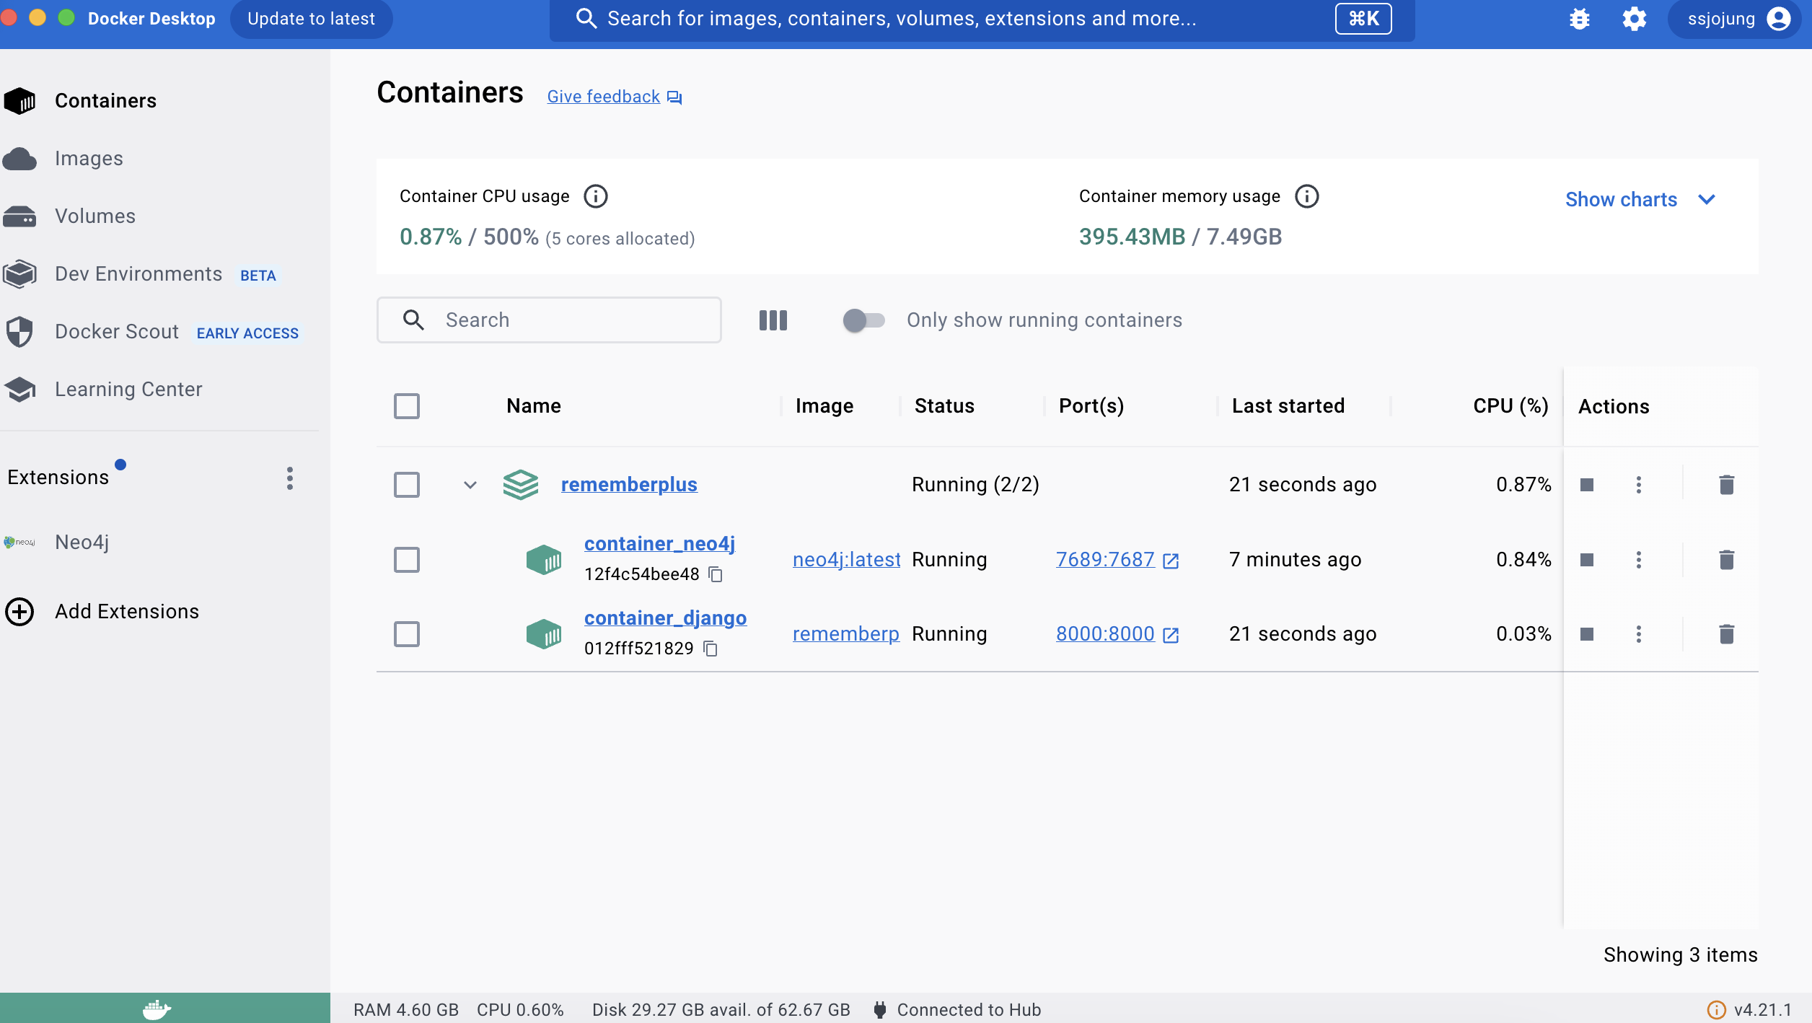This screenshot has width=1812, height=1023.
Task: Collapse the rememberplus stack
Action: pyautogui.click(x=470, y=485)
